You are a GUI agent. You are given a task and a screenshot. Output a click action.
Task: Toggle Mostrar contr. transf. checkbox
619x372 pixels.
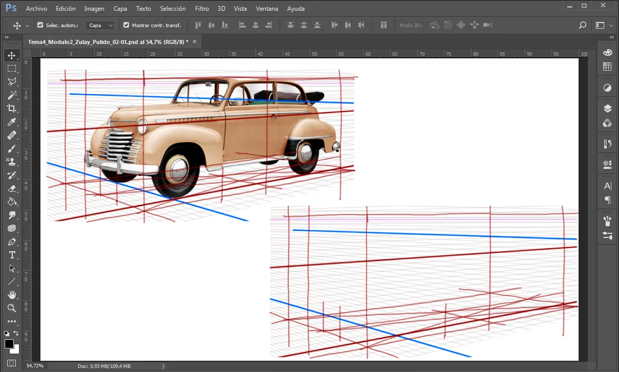click(x=126, y=25)
